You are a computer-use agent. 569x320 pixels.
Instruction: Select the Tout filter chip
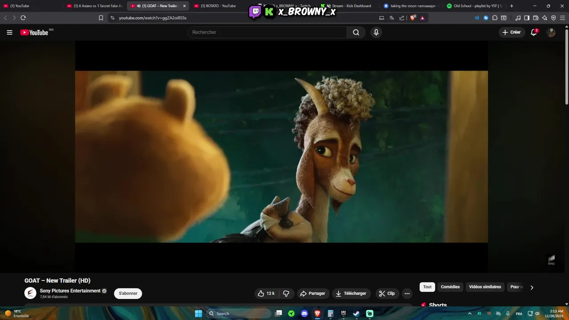427,287
